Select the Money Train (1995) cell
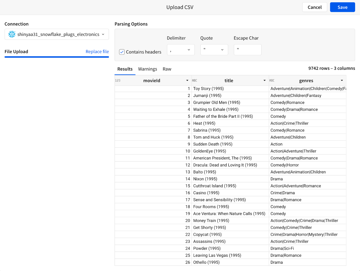This screenshot has width=360, height=271. coord(230,220)
